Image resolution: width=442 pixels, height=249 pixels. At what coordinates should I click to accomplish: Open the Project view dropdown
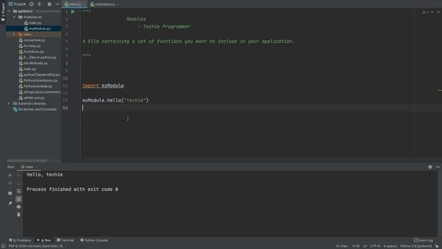click(17, 4)
